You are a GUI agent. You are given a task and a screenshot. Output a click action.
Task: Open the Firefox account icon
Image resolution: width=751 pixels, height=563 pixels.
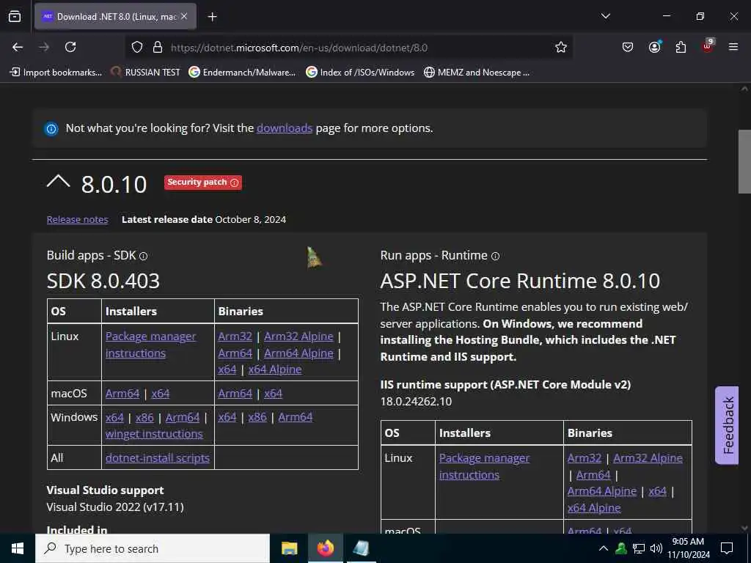coord(654,47)
